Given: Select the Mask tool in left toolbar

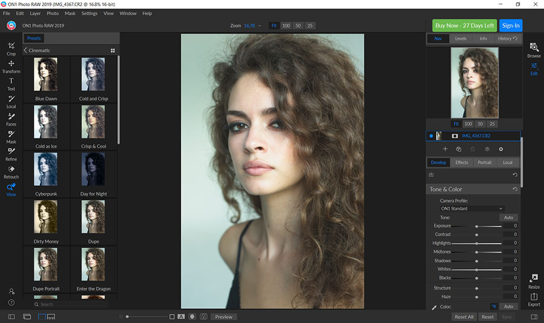Looking at the screenshot, I should pos(11,137).
